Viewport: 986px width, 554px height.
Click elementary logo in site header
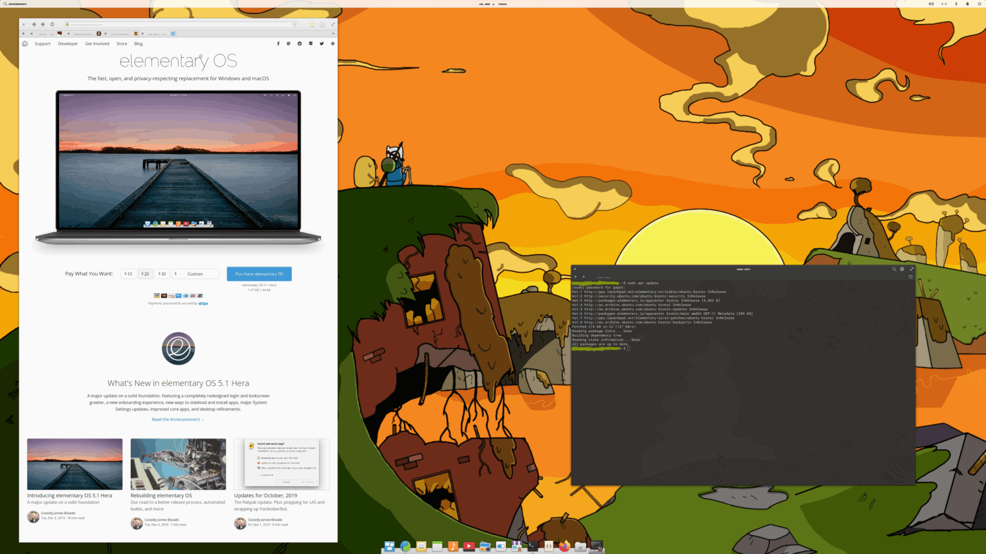pyautogui.click(x=25, y=44)
